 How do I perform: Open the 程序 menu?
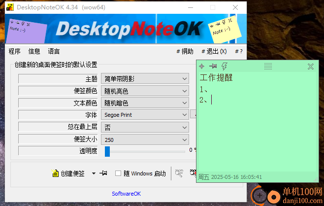click(14, 51)
